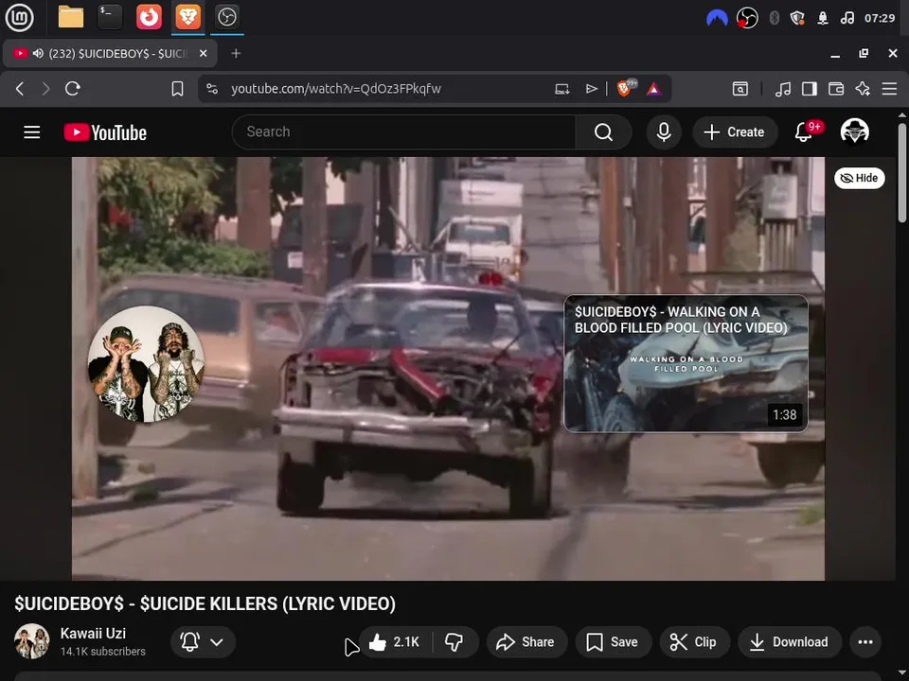Go to the YouTube home logo
The width and height of the screenshot is (909, 681).
(x=105, y=132)
